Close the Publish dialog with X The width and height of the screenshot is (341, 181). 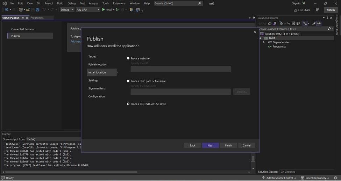tap(255, 32)
